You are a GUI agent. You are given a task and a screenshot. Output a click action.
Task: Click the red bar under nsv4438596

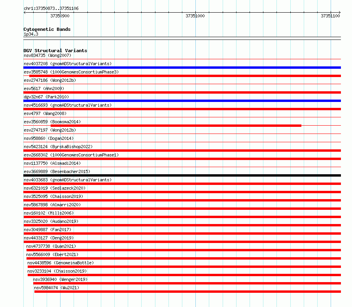tap(184, 267)
